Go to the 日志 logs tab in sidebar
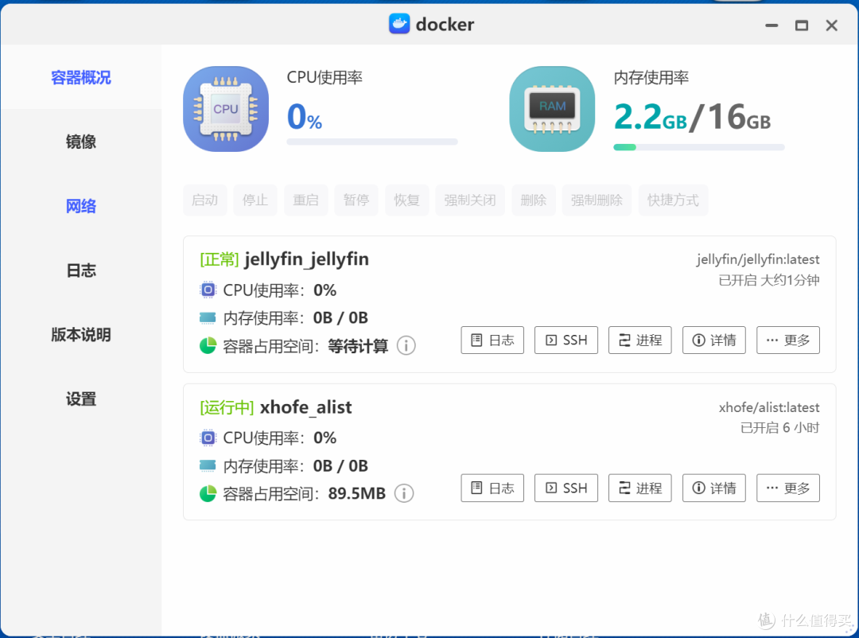The height and width of the screenshot is (638, 859). tap(81, 270)
